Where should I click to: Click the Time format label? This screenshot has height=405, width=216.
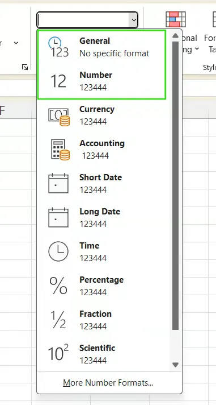[90, 245]
